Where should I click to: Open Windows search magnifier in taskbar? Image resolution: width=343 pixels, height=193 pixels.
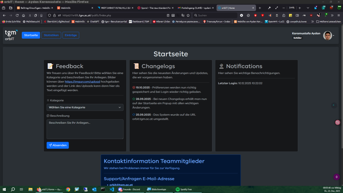[x=13, y=189]
